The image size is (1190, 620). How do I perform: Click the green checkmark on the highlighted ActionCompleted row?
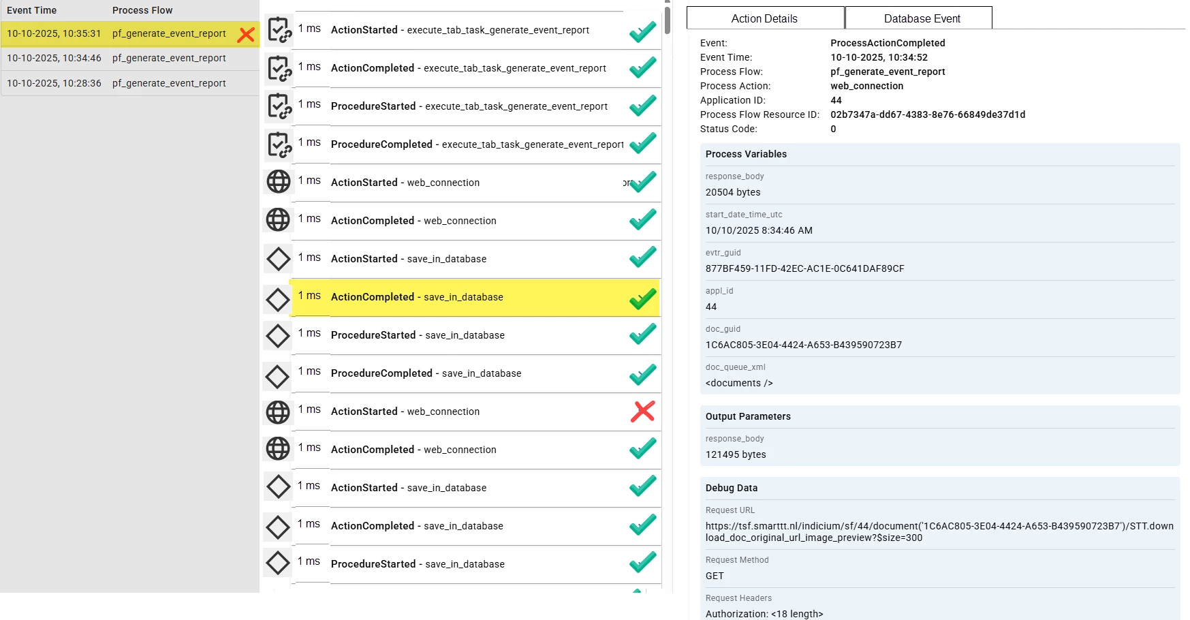coord(642,298)
